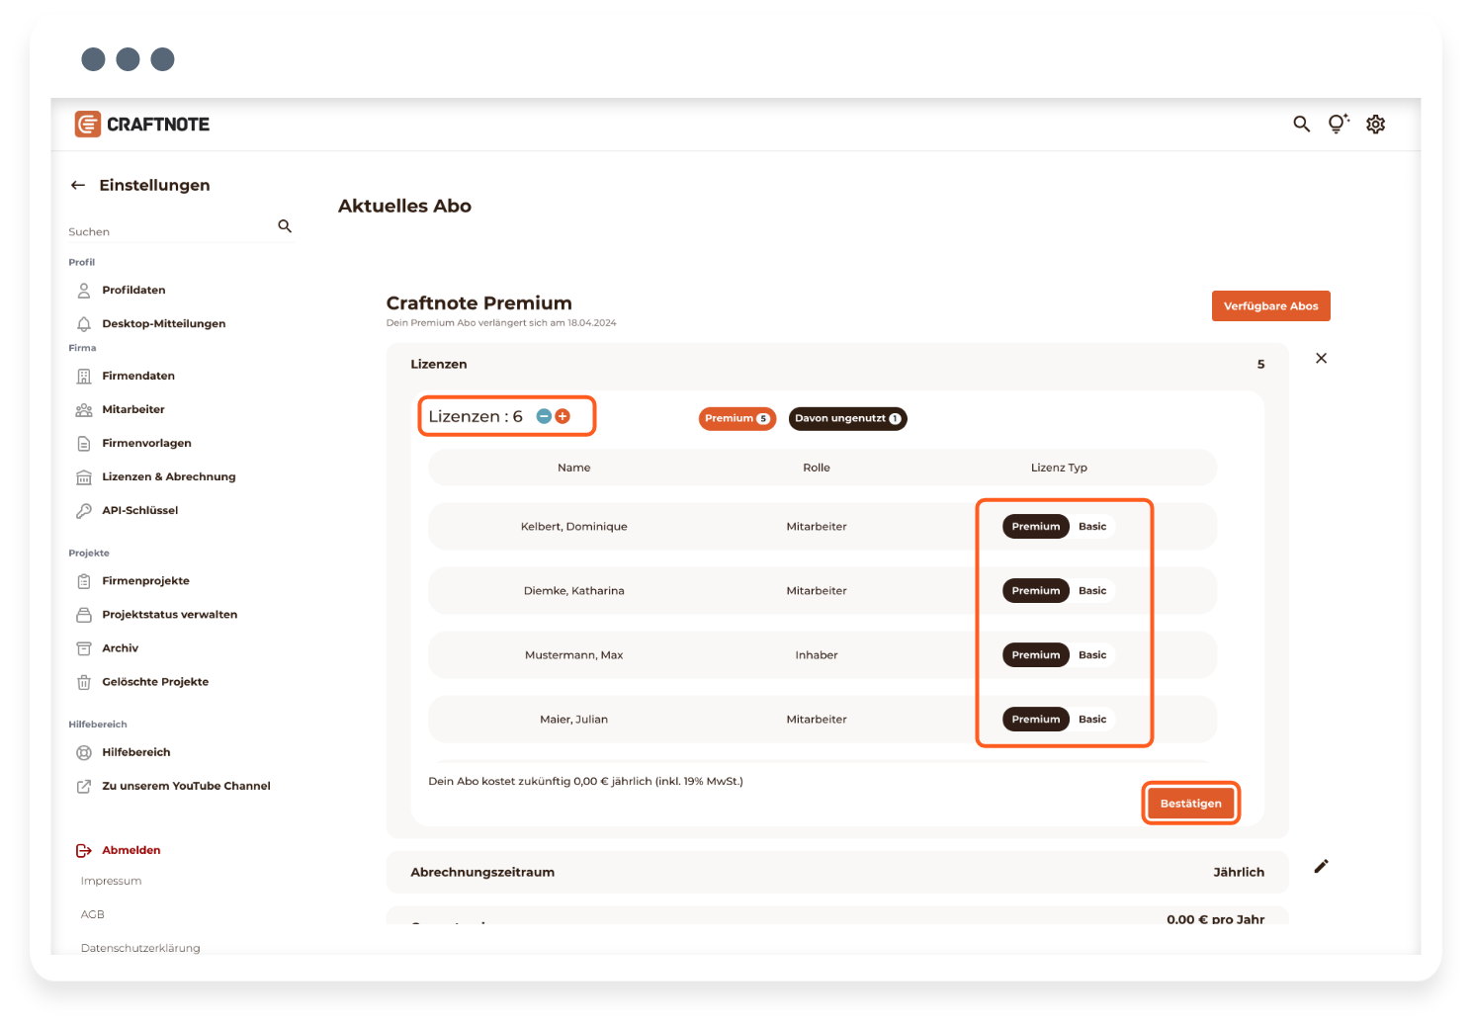Click the Lizenz Typ column header
The width and height of the screenshot is (1472, 1026).
click(x=1059, y=468)
